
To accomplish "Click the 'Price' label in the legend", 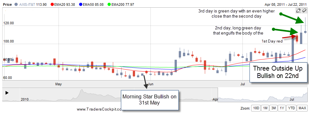I will tap(7, 4).
